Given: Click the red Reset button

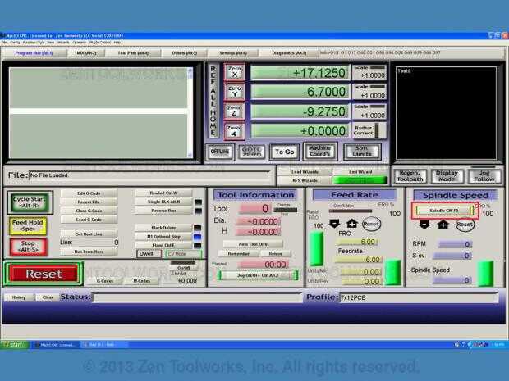Looking at the screenshot, I should click(x=44, y=274).
